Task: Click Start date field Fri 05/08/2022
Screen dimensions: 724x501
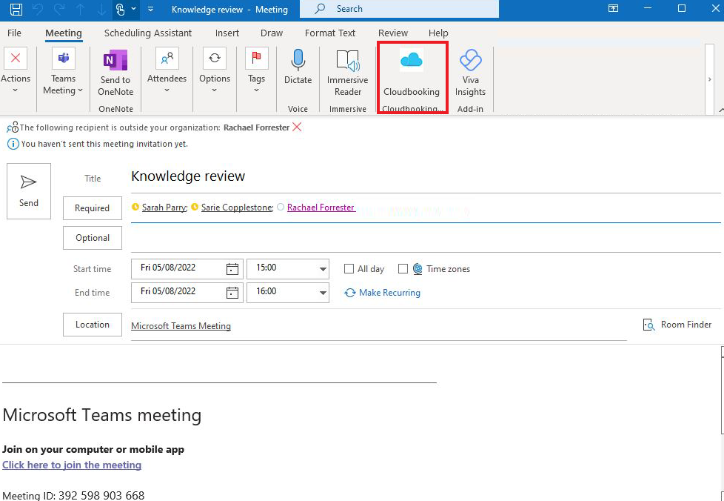Action: click(178, 268)
